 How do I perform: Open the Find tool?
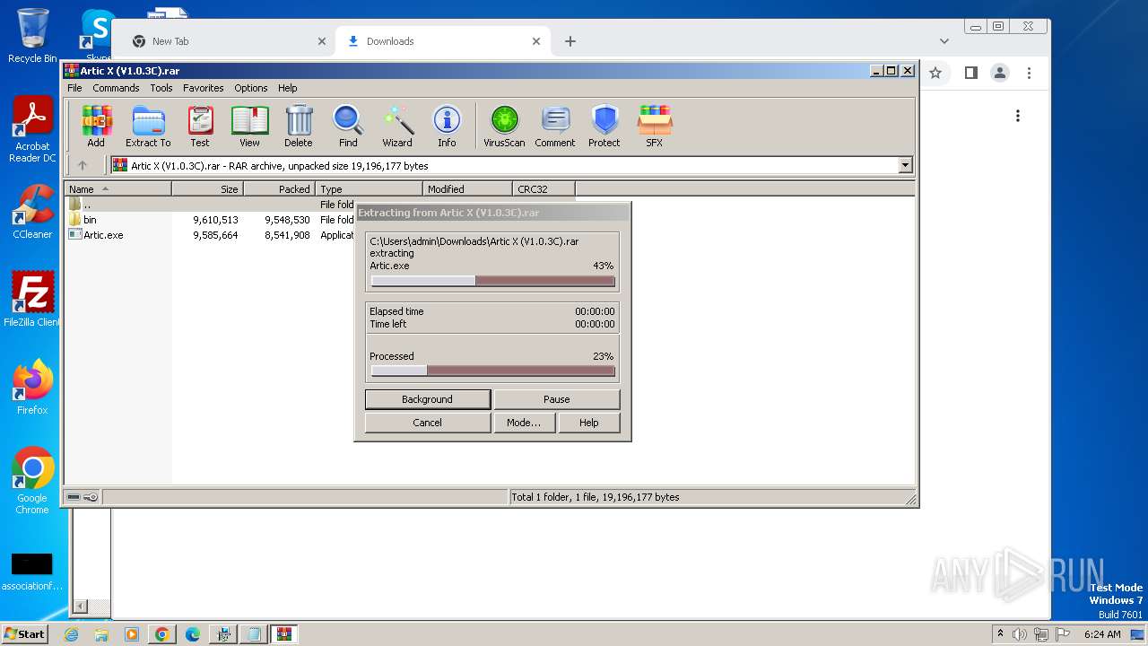348,126
